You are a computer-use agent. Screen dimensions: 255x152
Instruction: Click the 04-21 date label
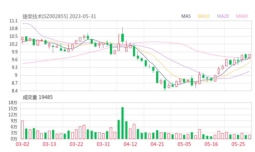(x=157, y=144)
